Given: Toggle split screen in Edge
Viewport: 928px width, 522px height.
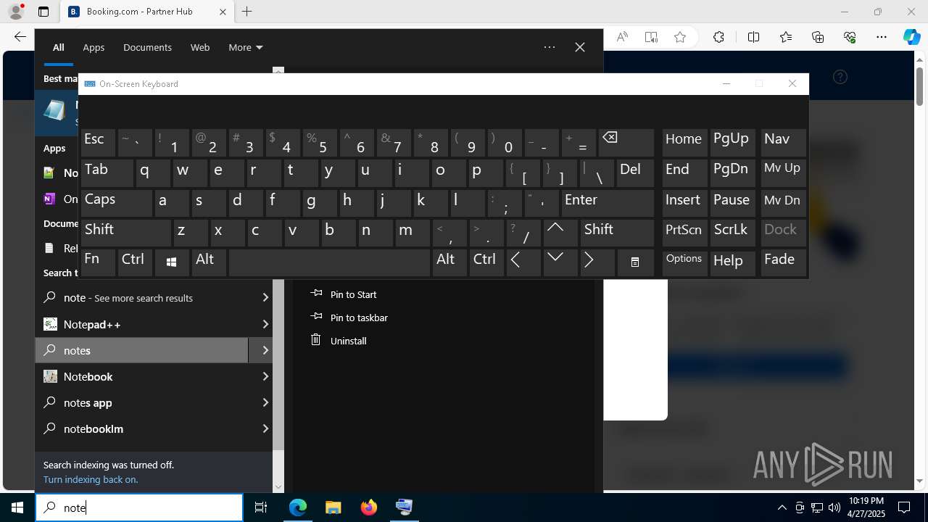Looking at the screenshot, I should (753, 37).
